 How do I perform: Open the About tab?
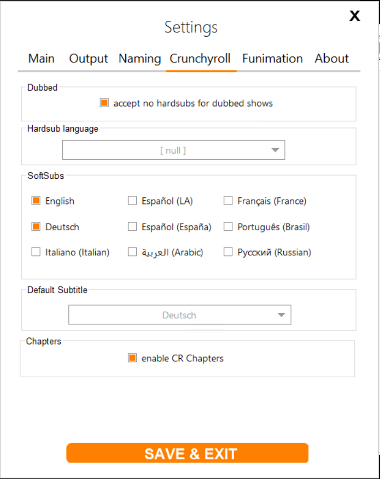coord(331,59)
